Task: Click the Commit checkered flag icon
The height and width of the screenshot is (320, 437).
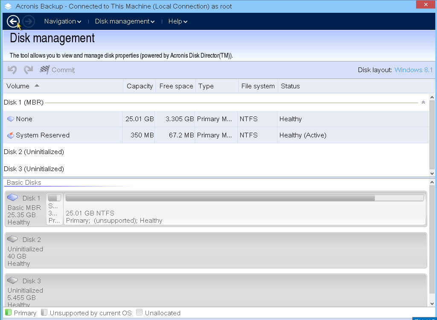Action: [44, 70]
